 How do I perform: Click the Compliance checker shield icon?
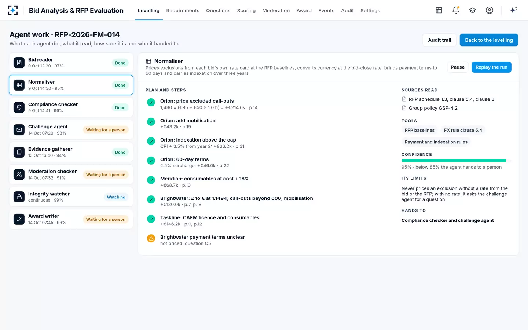point(19,107)
